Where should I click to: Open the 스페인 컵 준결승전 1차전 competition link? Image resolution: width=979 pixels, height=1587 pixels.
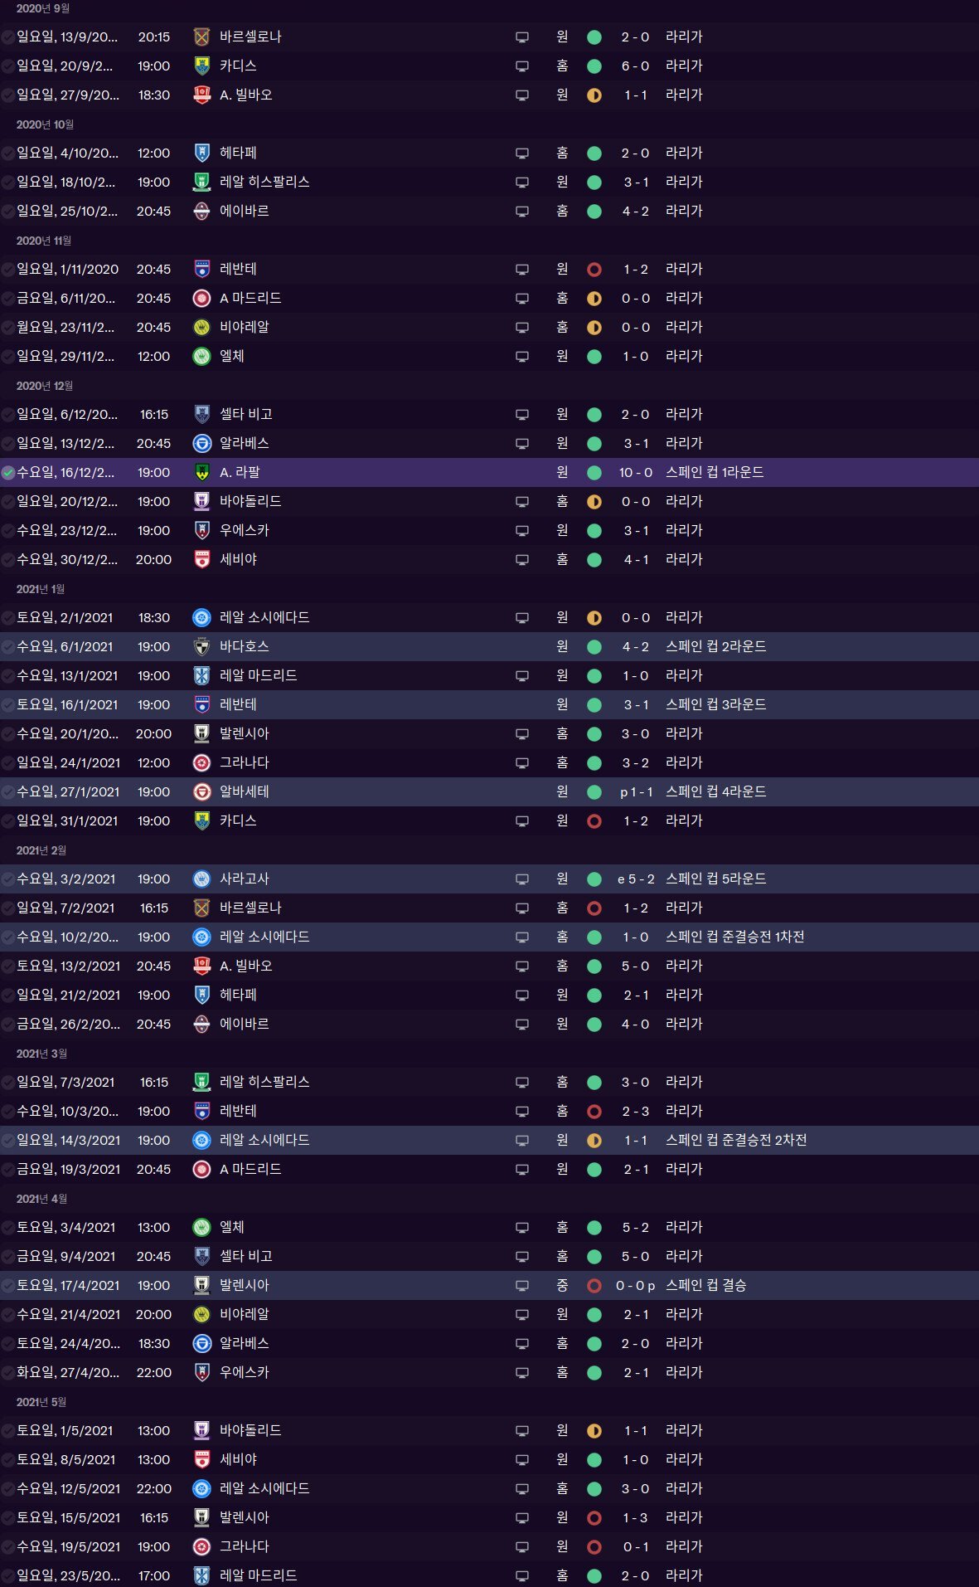(735, 937)
